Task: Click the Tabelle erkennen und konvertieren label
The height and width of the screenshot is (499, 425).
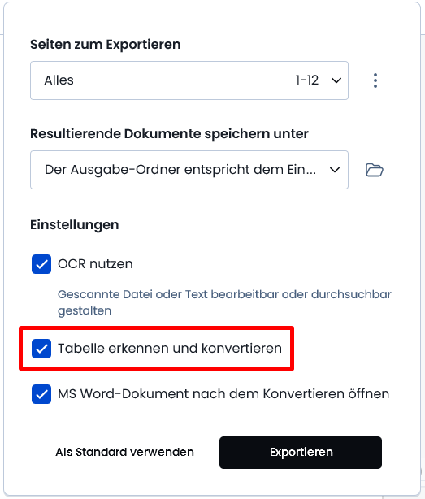Action: coord(170,348)
